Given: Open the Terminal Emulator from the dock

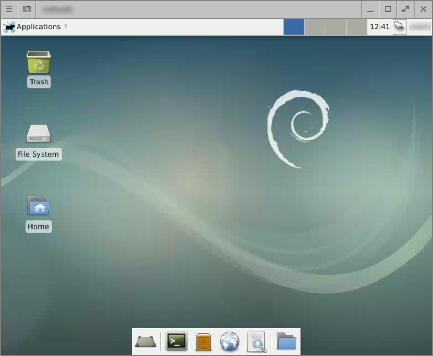Looking at the screenshot, I should pyautogui.click(x=176, y=341).
